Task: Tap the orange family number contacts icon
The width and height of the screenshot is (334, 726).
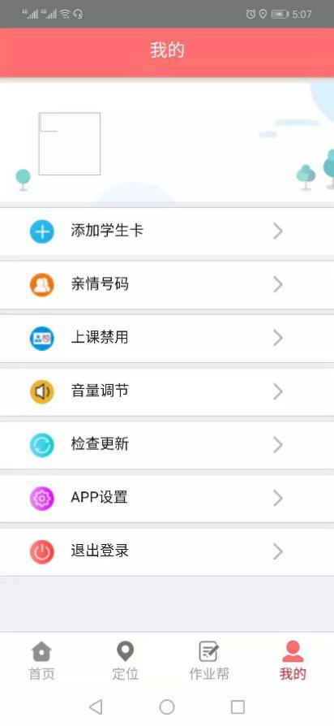Action: point(42,285)
